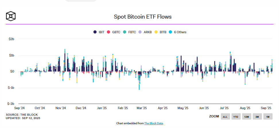Set zoom range to ALL

pos(225,117)
